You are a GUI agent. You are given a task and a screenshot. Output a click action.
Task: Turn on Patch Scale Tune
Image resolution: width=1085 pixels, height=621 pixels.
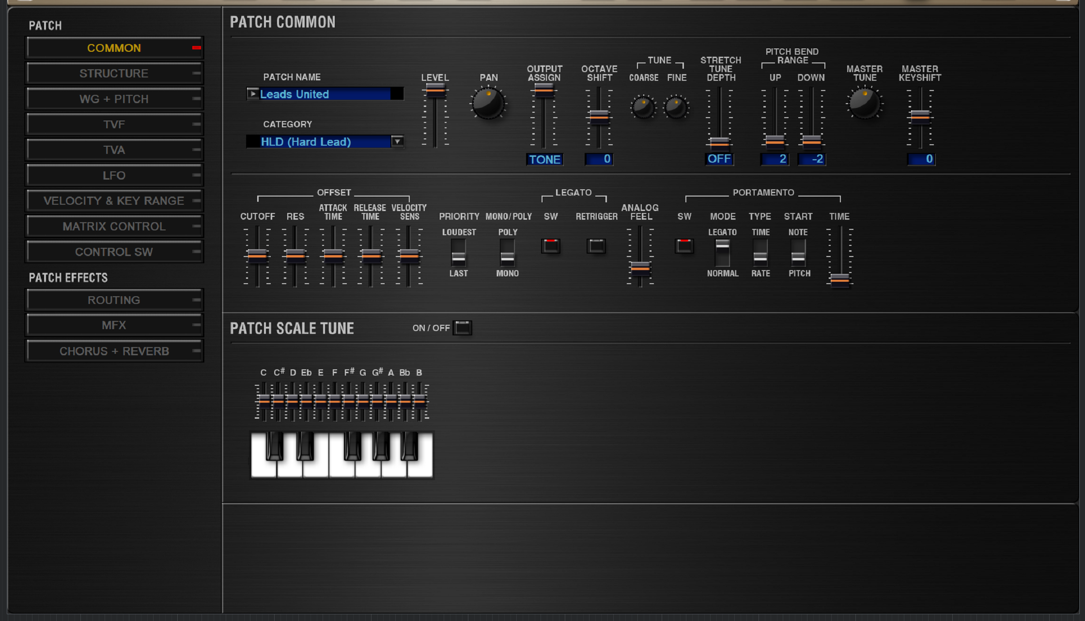(463, 328)
